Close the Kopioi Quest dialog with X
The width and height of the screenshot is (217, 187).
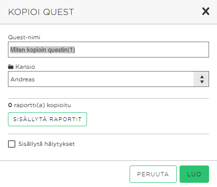[206, 11]
